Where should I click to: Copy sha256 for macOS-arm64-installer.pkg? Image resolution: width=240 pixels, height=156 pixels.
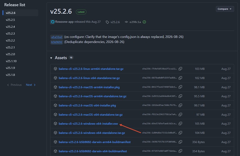[180, 87]
